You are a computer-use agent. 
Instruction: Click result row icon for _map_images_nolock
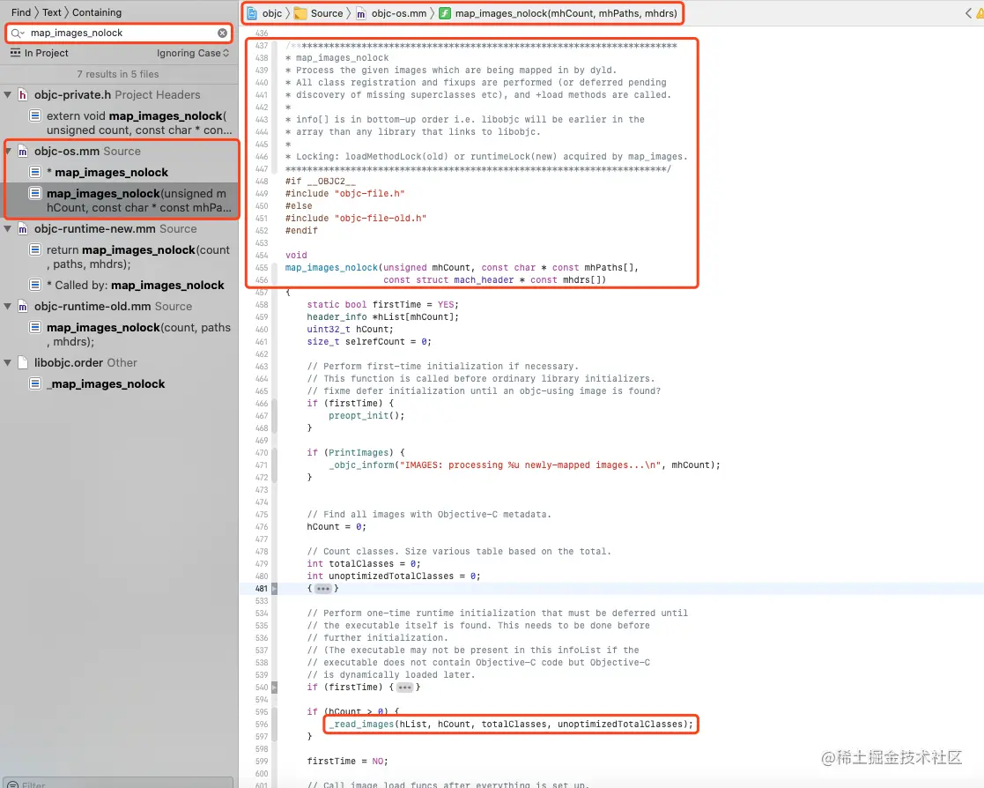pos(36,383)
